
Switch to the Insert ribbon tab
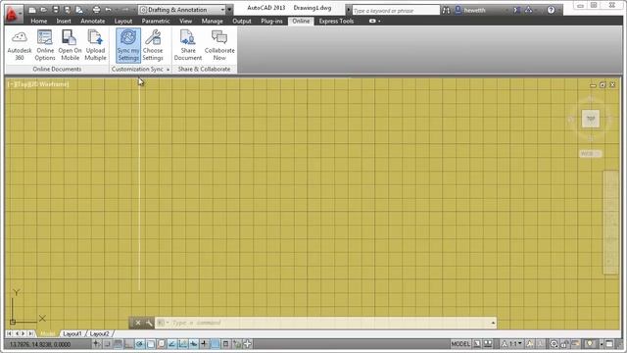click(64, 21)
